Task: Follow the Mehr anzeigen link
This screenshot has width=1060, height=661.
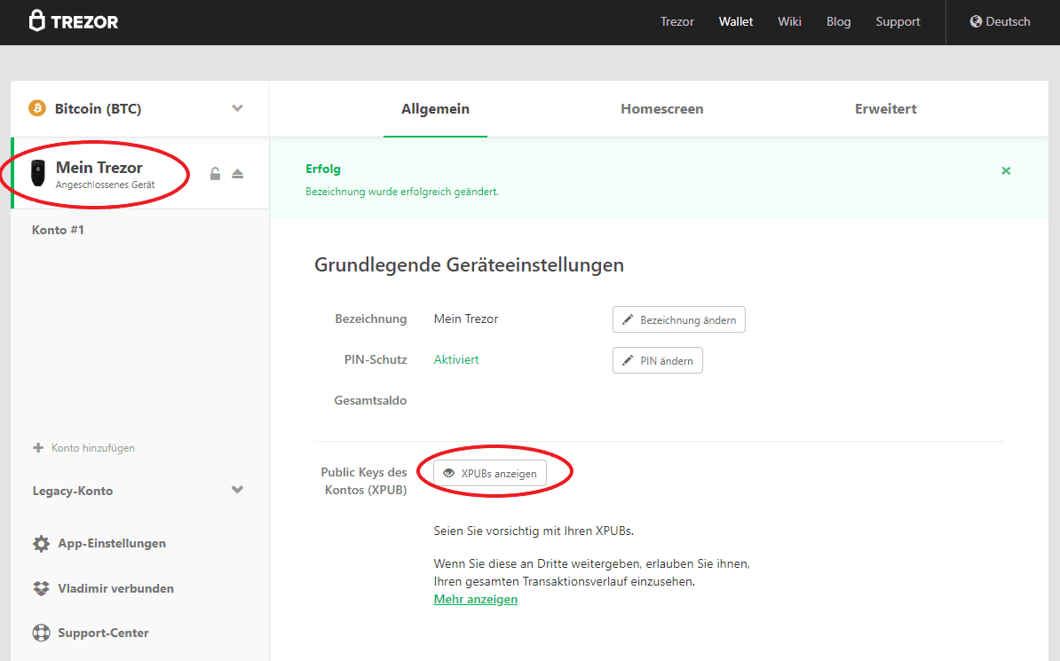Action: point(475,600)
